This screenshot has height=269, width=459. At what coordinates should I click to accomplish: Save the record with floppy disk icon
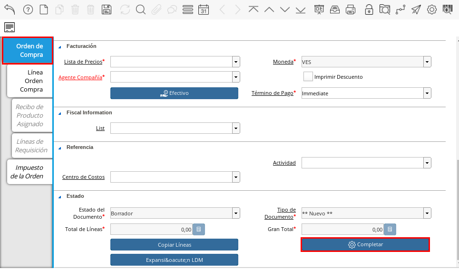pyautogui.click(x=107, y=9)
